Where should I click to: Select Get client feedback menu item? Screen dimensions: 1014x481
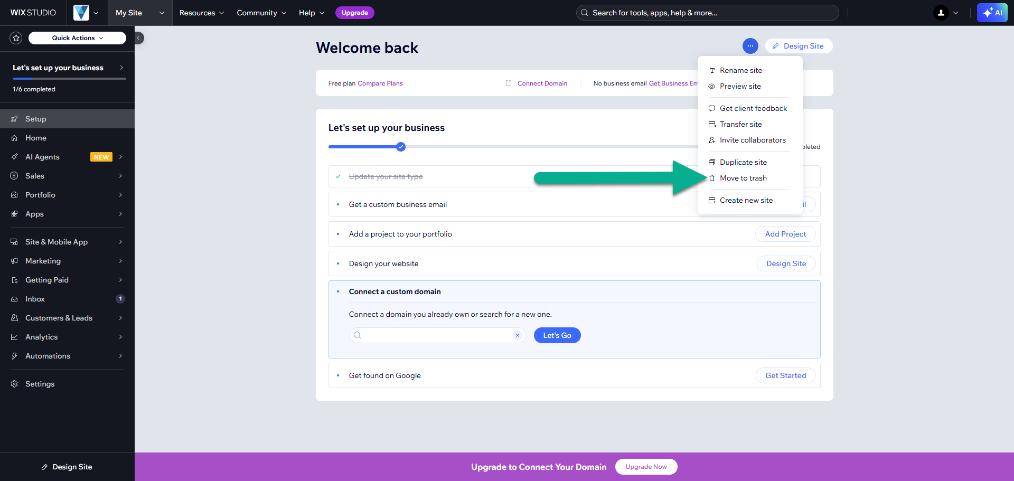[750, 108]
